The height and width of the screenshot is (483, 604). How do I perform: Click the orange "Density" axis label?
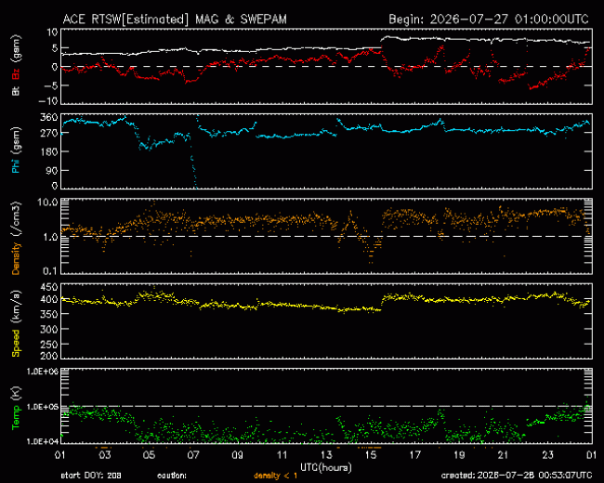pos(16,258)
